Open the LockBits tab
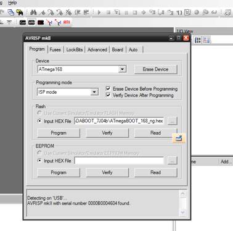The height and width of the screenshot is (231, 233). coord(75,49)
